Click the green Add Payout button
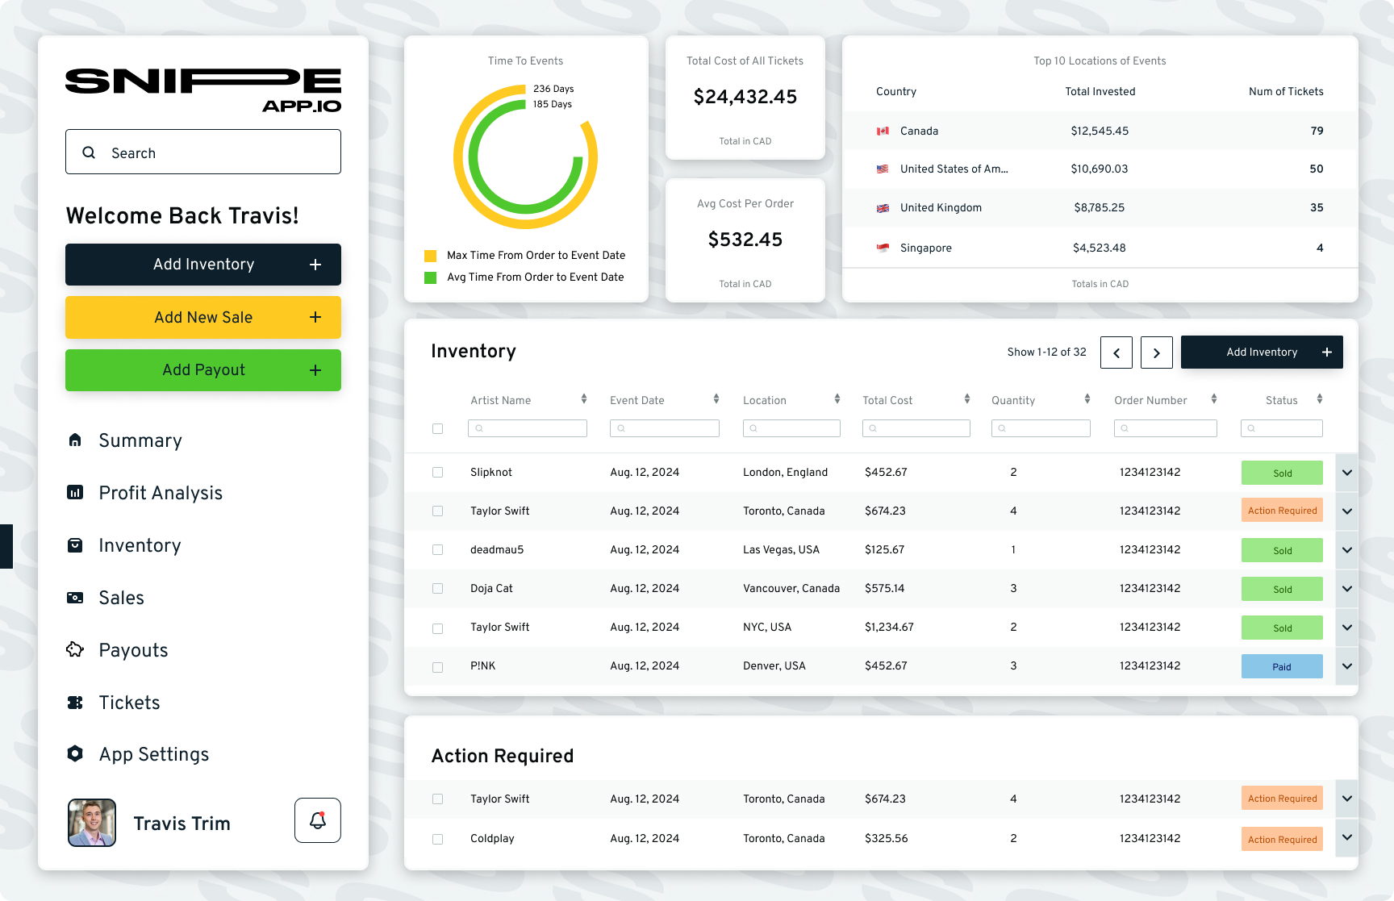The image size is (1394, 901). pyautogui.click(x=203, y=370)
